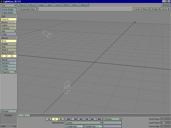Viewport: 171px width, 128px height.
Task: Click the Move view control
Action: click(x=146, y=9)
